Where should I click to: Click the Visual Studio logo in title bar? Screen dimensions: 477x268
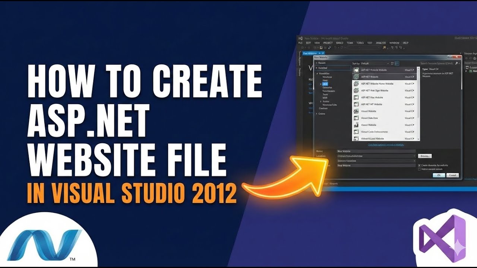(x=300, y=38)
